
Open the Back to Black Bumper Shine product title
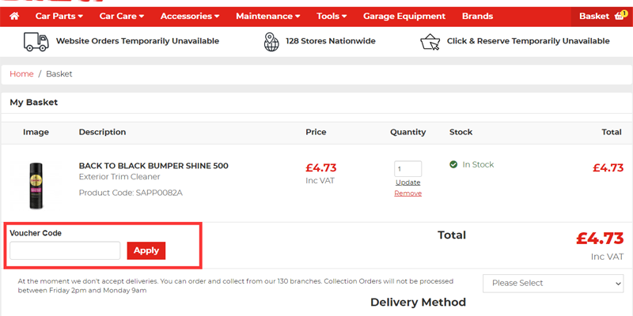point(154,166)
